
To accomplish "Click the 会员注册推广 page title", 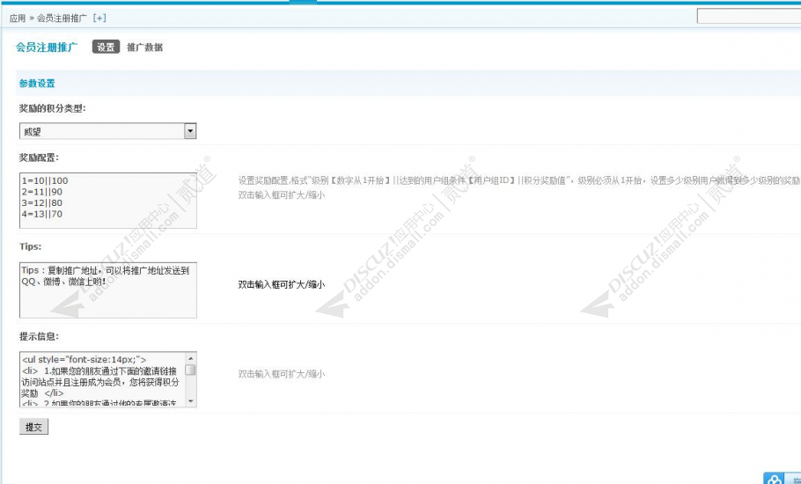I will pyautogui.click(x=47, y=48).
